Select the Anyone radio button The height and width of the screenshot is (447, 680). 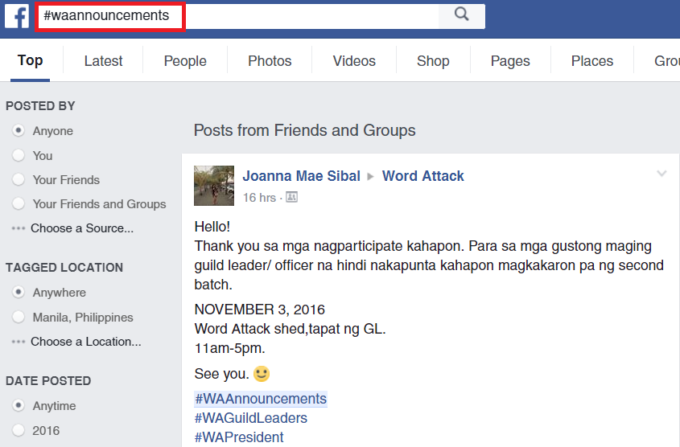click(x=19, y=130)
